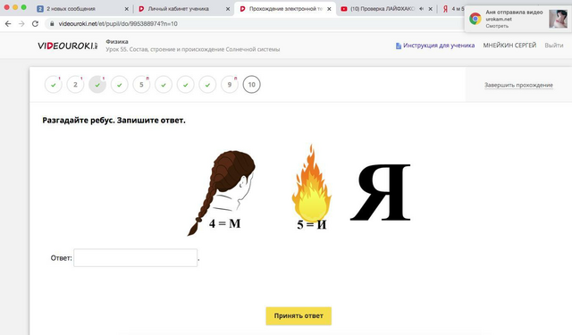Click 'Смотреть' in the Chrome notification
Screen dimensions: 572x335
coord(497,26)
